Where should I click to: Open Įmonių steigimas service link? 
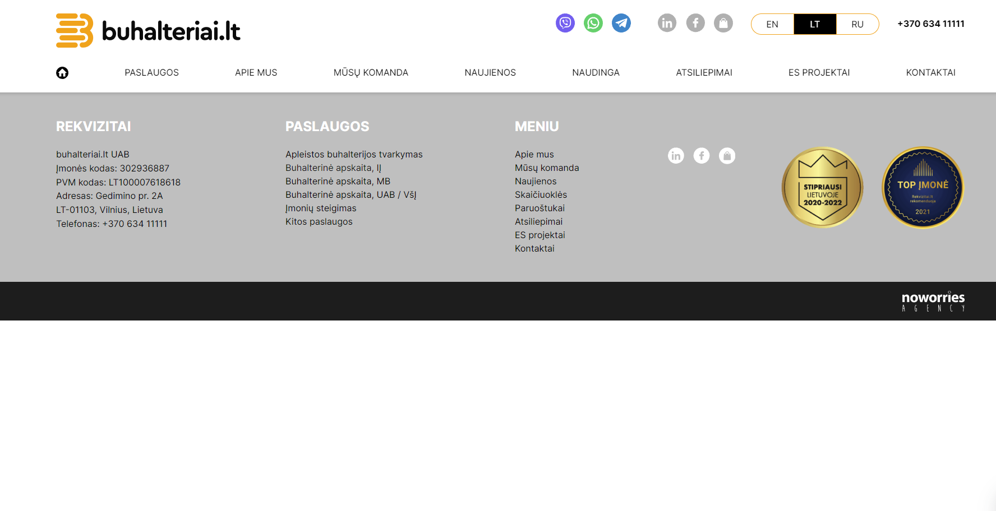[321, 208]
